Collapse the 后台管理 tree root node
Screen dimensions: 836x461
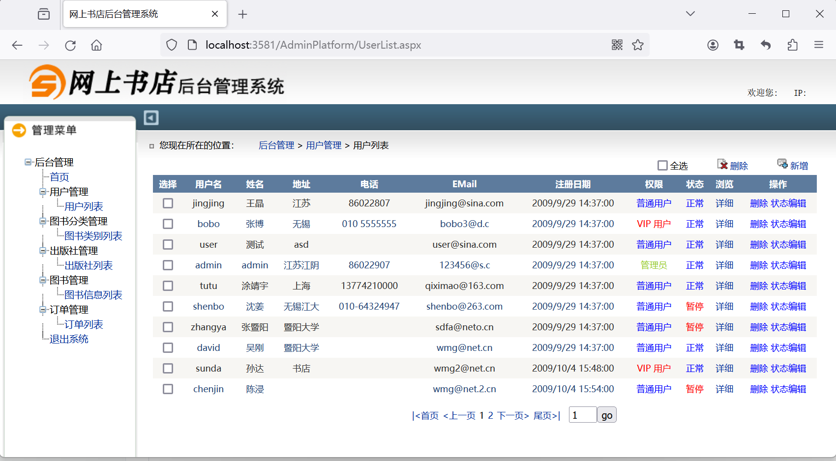pos(28,162)
